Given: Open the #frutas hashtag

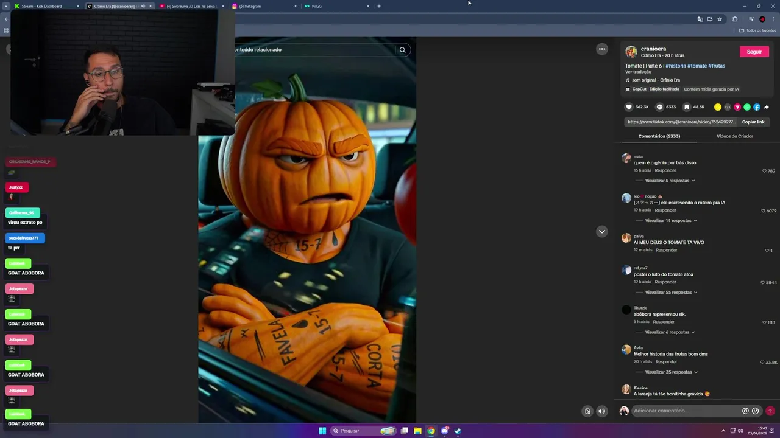Looking at the screenshot, I should (717, 66).
